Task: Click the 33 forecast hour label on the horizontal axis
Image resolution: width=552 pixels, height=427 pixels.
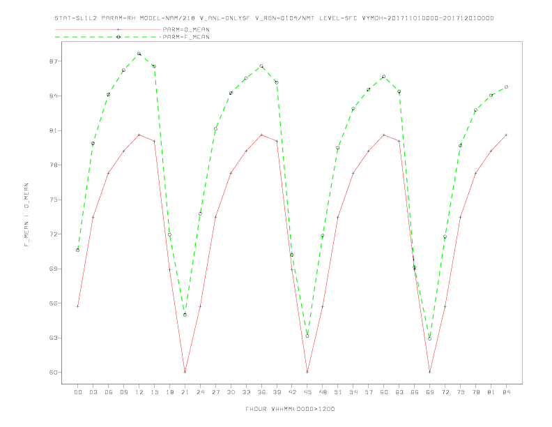Action: pyautogui.click(x=246, y=392)
